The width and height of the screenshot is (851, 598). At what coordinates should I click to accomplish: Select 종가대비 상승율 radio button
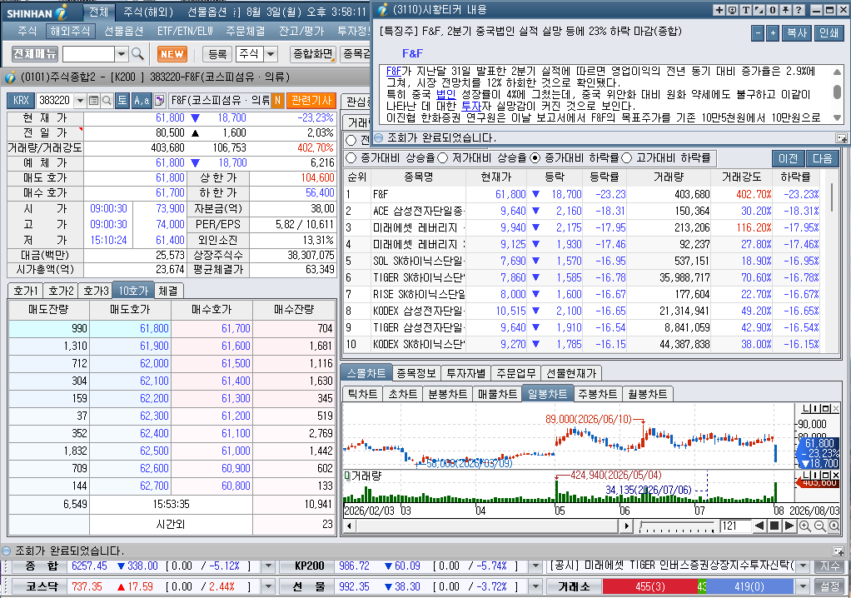[351, 158]
